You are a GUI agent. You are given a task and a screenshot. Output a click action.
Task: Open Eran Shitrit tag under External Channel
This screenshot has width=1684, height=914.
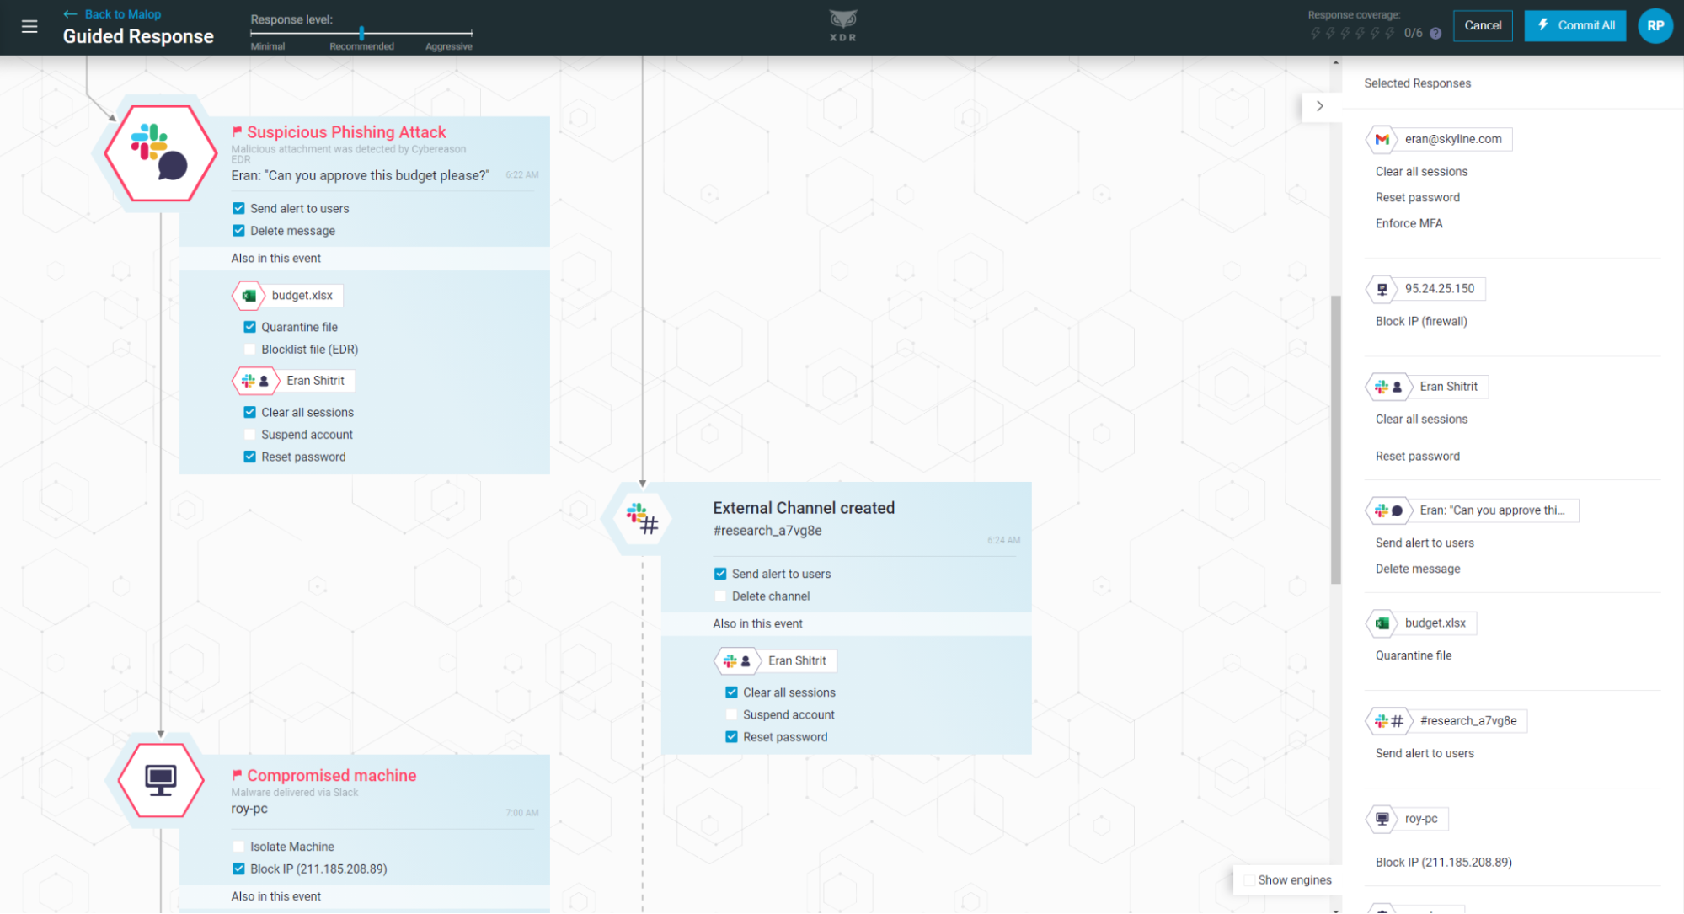tap(796, 661)
